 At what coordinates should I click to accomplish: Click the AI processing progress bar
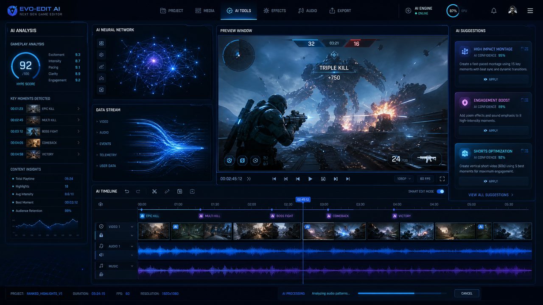402,293
